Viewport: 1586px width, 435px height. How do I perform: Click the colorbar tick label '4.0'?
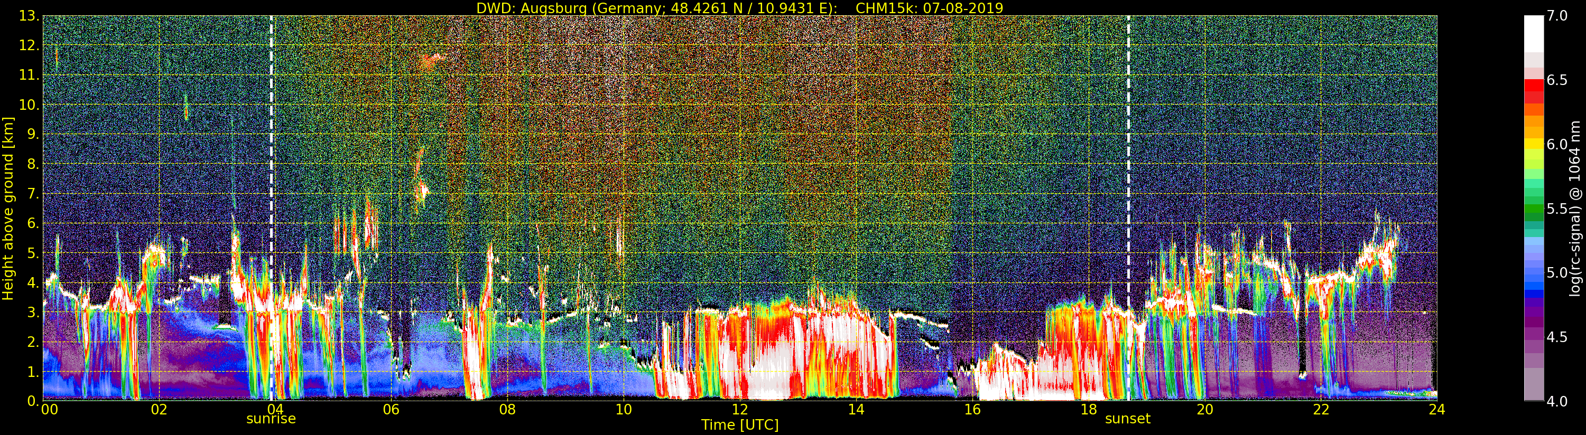coord(1556,401)
